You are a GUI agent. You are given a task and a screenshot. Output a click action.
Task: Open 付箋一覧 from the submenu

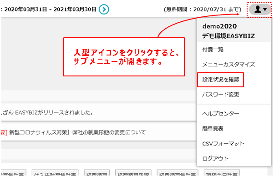(213, 50)
